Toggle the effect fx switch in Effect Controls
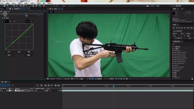 [2, 14]
